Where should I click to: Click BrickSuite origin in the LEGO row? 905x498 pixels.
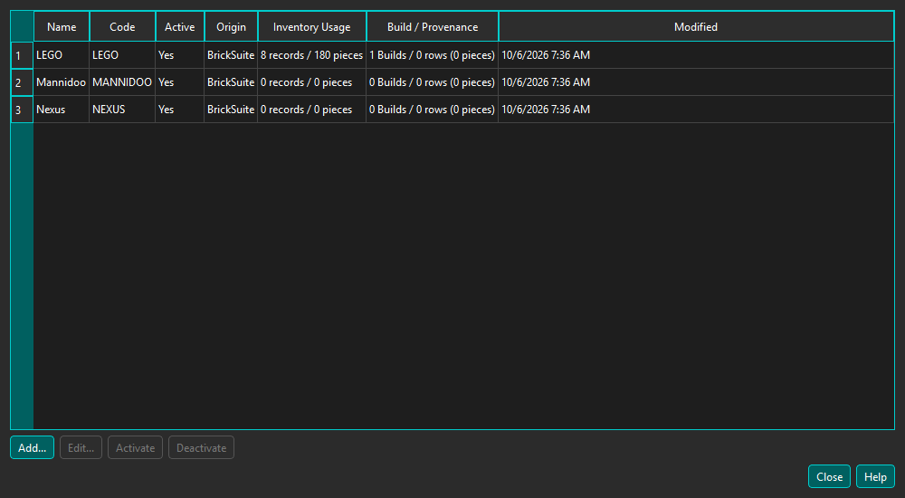pyautogui.click(x=231, y=55)
